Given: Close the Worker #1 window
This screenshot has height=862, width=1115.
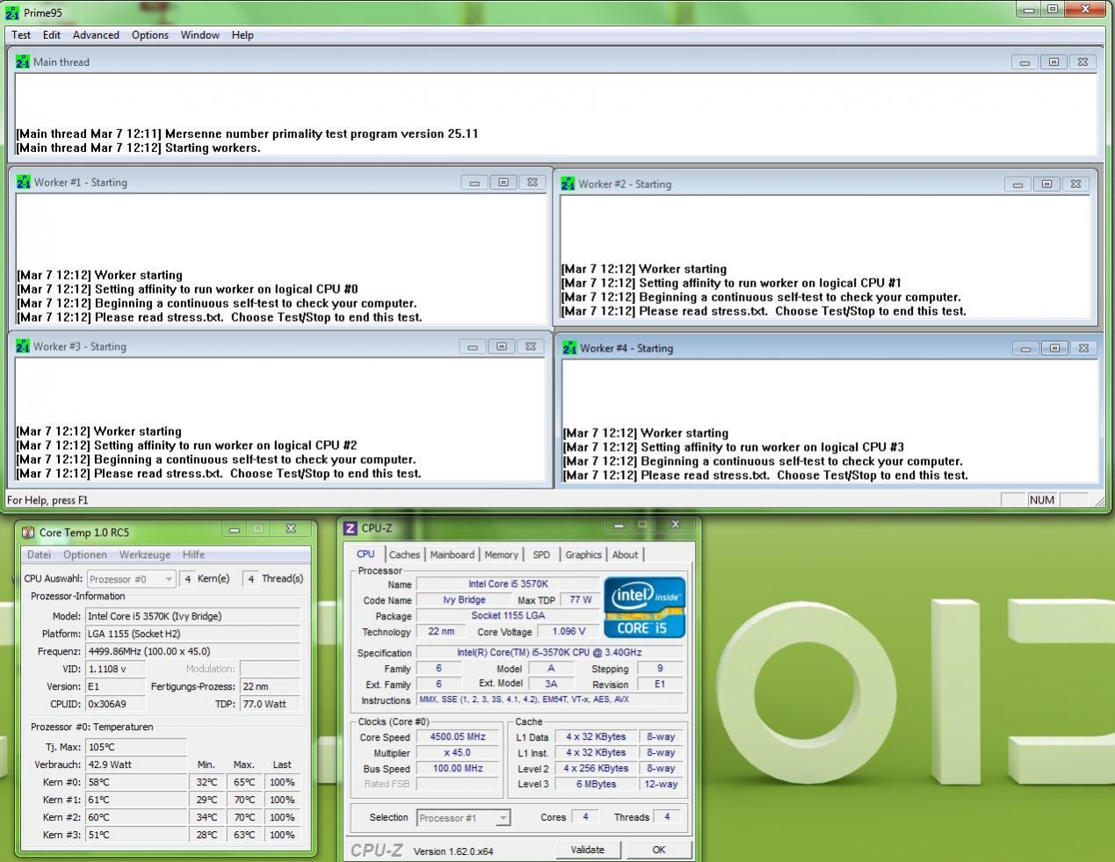Looking at the screenshot, I should [532, 183].
